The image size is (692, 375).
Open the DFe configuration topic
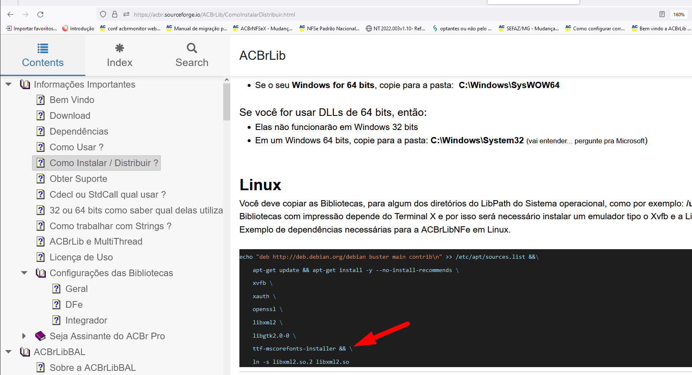click(67, 305)
